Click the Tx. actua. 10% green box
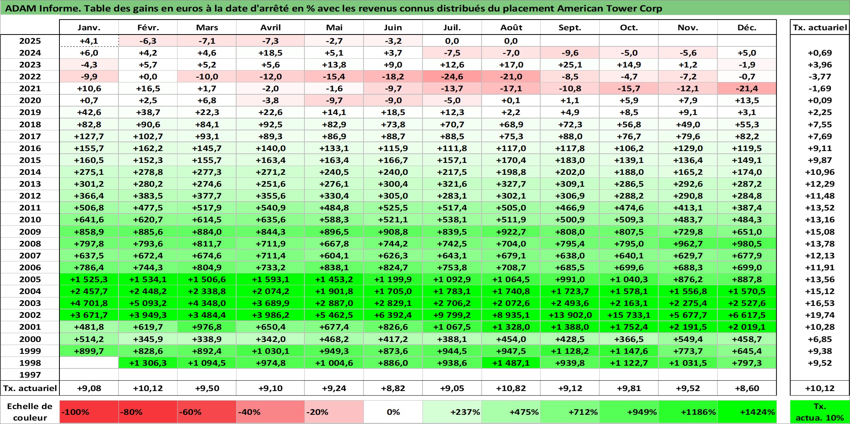The width and height of the screenshot is (850, 424). point(820,412)
